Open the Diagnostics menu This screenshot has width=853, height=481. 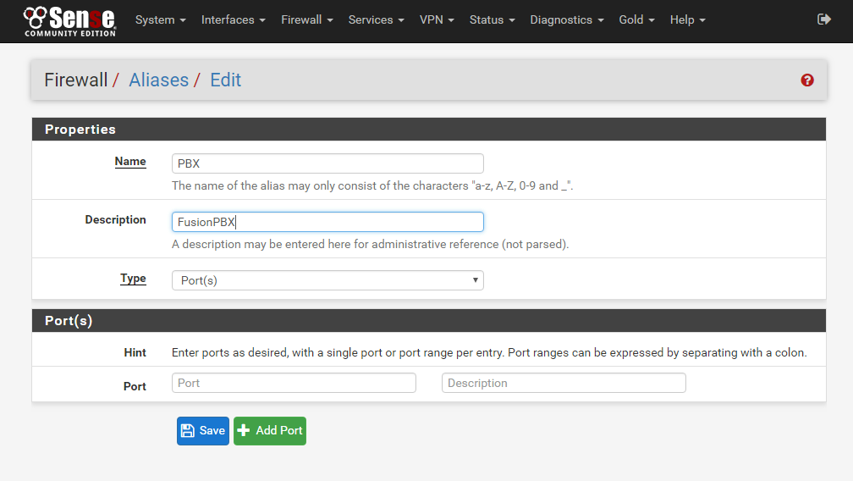[x=566, y=19]
